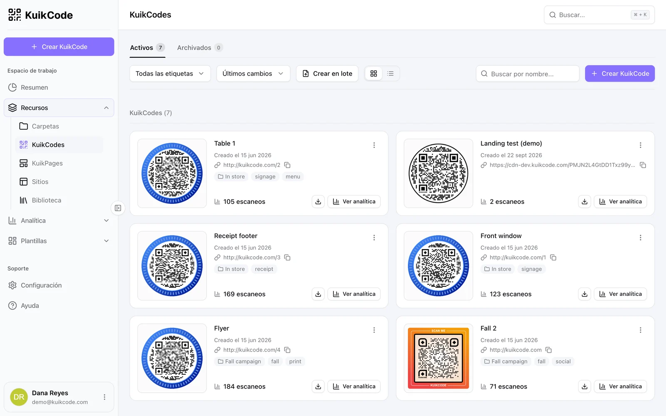Open the Landing test (demo) QR thumbnail
Screen dimensions: 666x416
[x=438, y=173]
